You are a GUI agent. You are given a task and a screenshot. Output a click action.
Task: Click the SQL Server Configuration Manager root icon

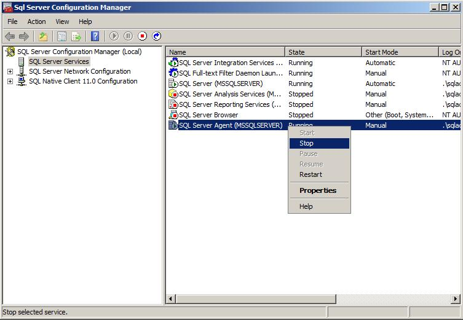pyautogui.click(x=10, y=52)
